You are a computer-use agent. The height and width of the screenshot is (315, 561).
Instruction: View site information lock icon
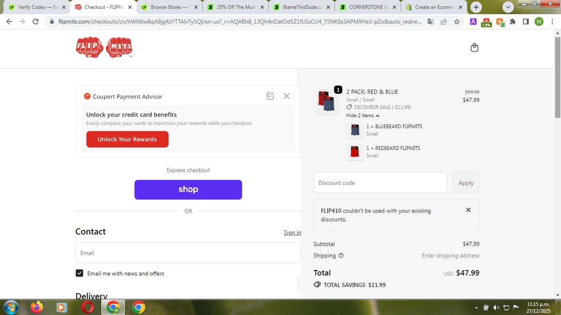(52, 22)
